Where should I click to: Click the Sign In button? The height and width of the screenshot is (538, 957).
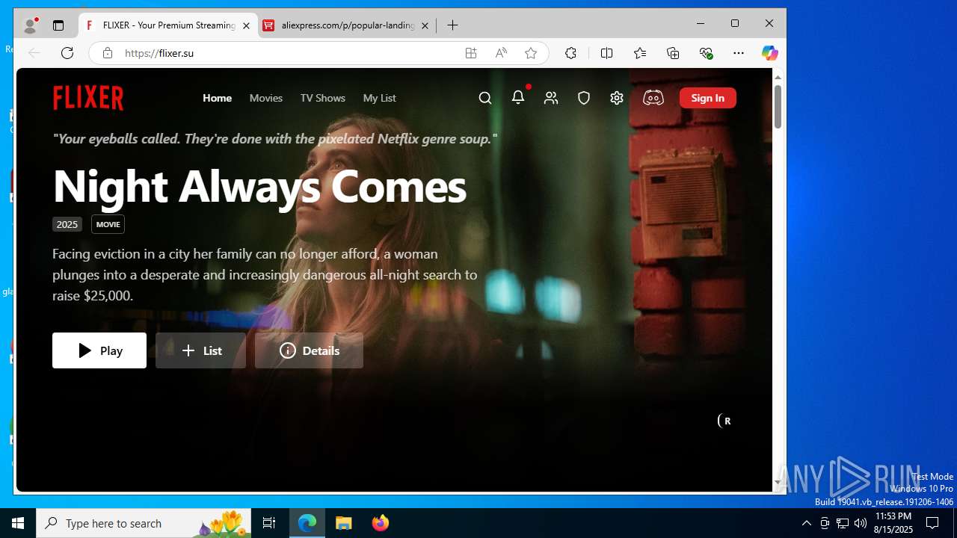708,98
